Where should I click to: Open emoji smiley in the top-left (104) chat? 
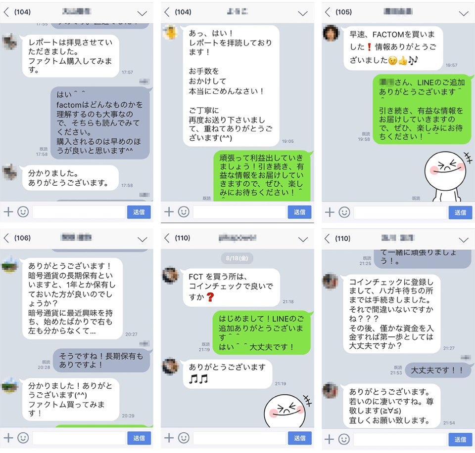[x=23, y=212]
